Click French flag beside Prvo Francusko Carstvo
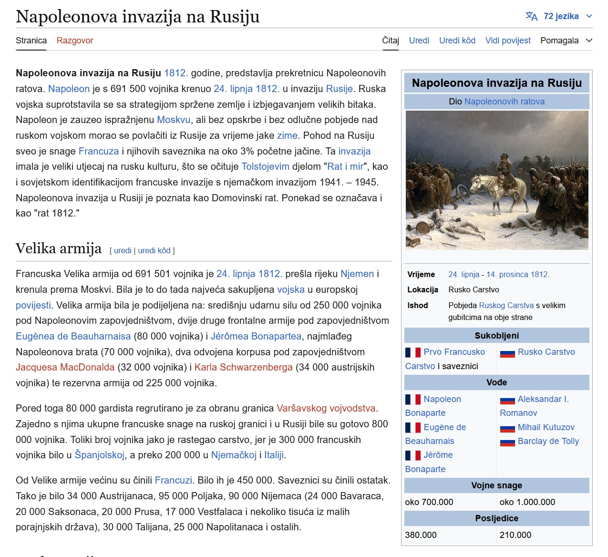The height and width of the screenshot is (557, 608). click(413, 352)
